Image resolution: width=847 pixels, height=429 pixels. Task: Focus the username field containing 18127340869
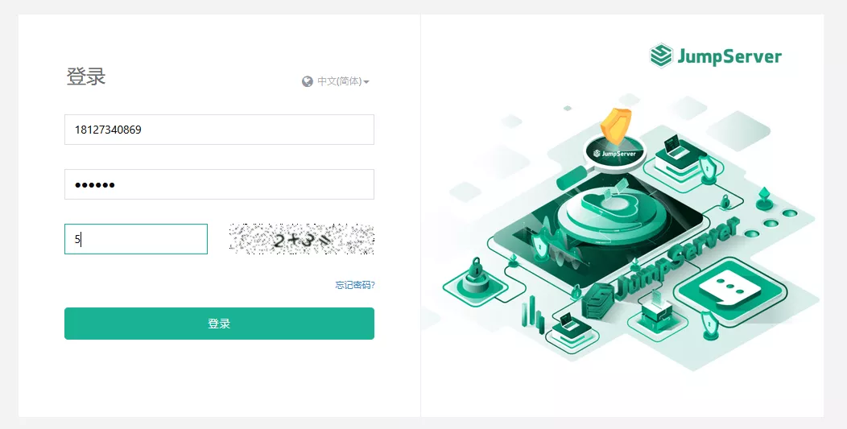[x=219, y=130]
